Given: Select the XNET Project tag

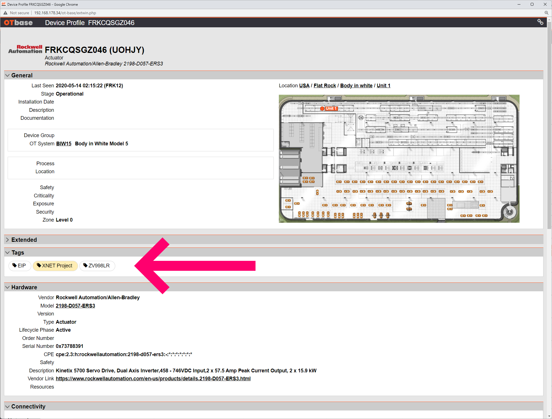Looking at the screenshot, I should 55,266.
